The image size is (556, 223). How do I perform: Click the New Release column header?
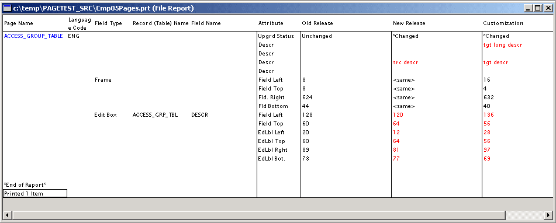409,23
